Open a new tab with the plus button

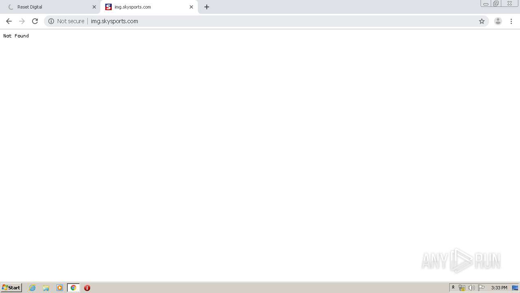(207, 7)
